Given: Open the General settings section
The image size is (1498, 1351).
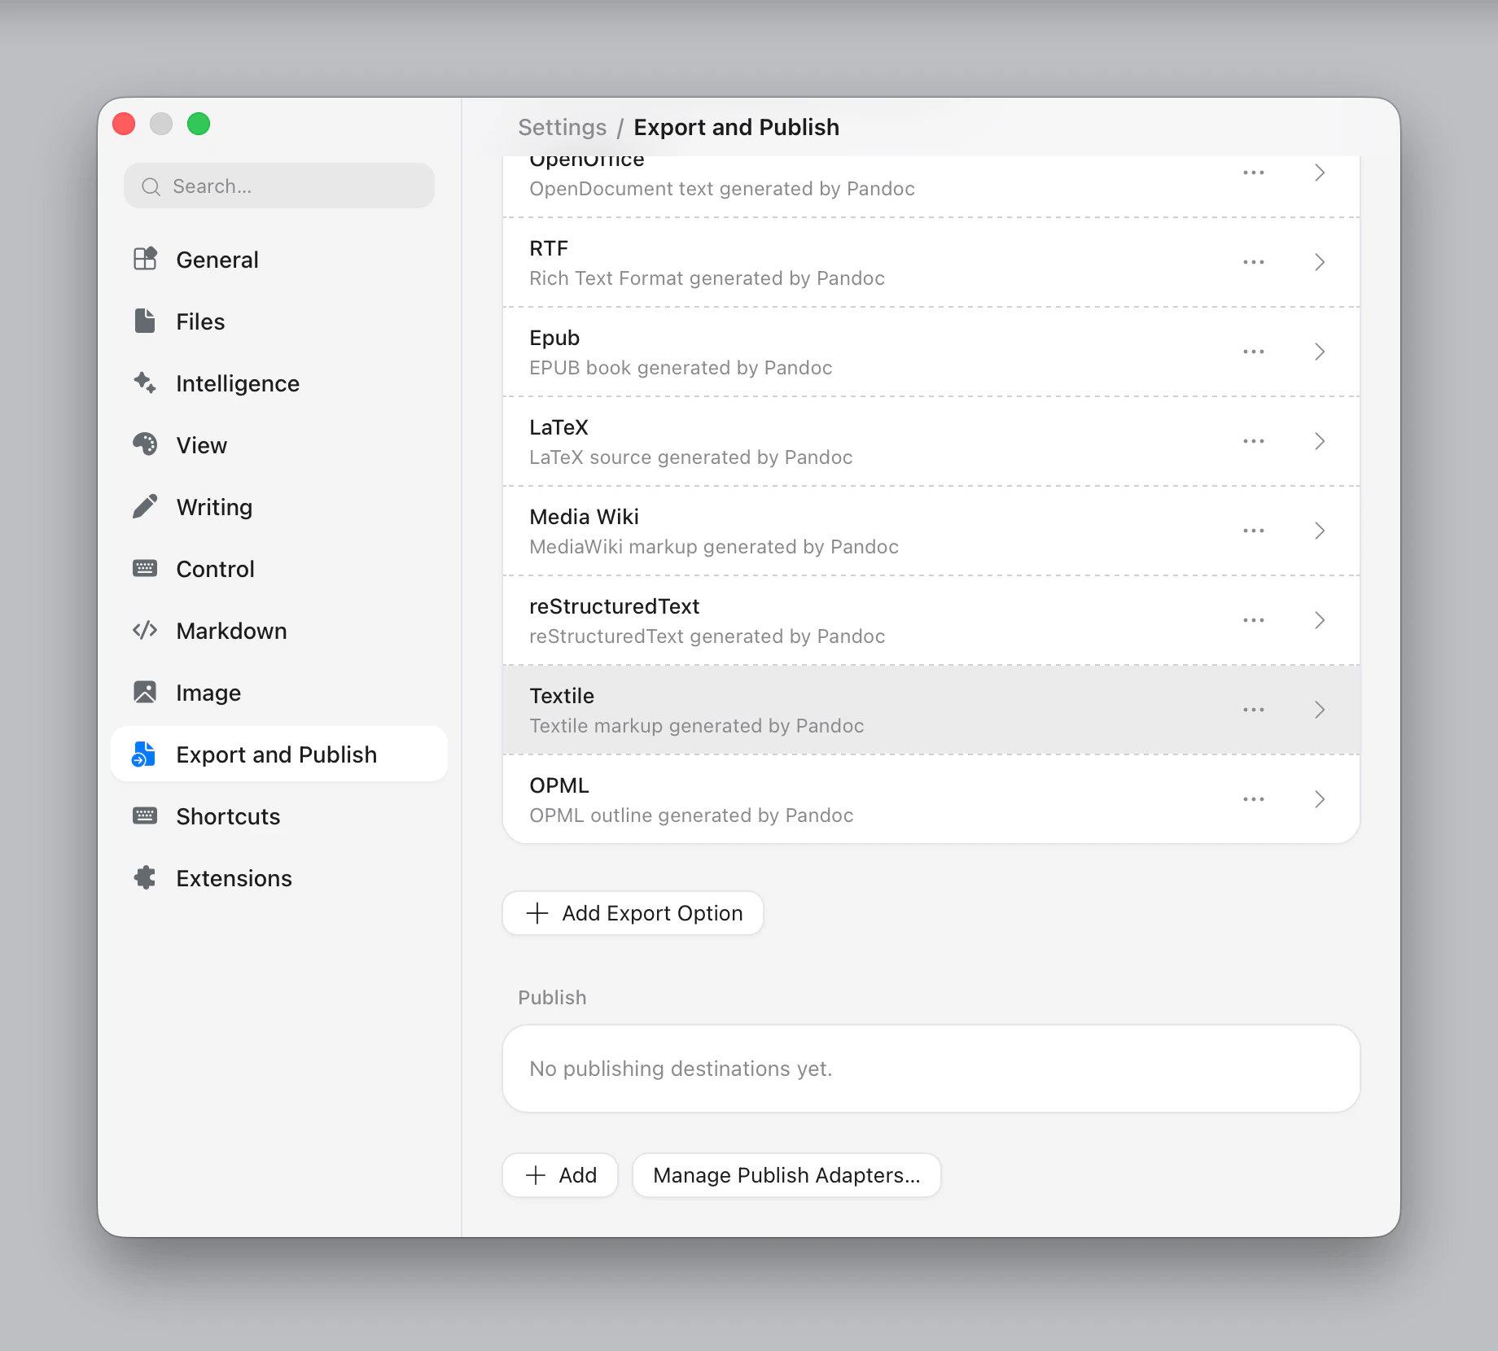Looking at the screenshot, I should [x=279, y=260].
